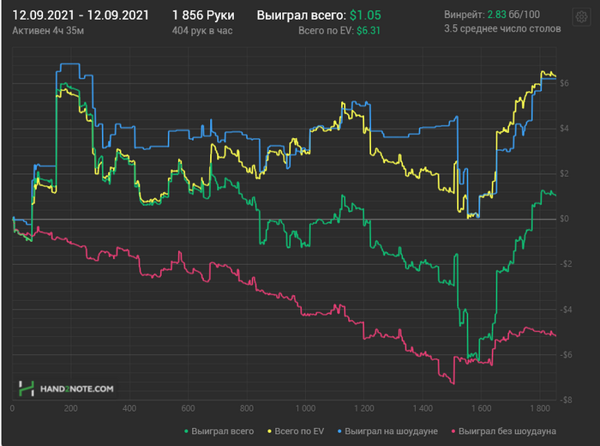Hide the 'Выиграл без шоудауна' series label

(x=507, y=430)
